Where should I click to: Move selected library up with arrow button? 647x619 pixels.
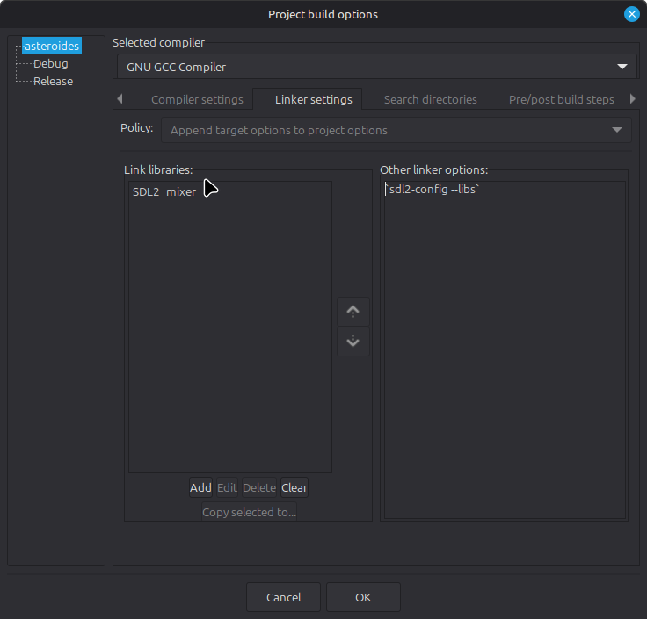click(x=353, y=312)
